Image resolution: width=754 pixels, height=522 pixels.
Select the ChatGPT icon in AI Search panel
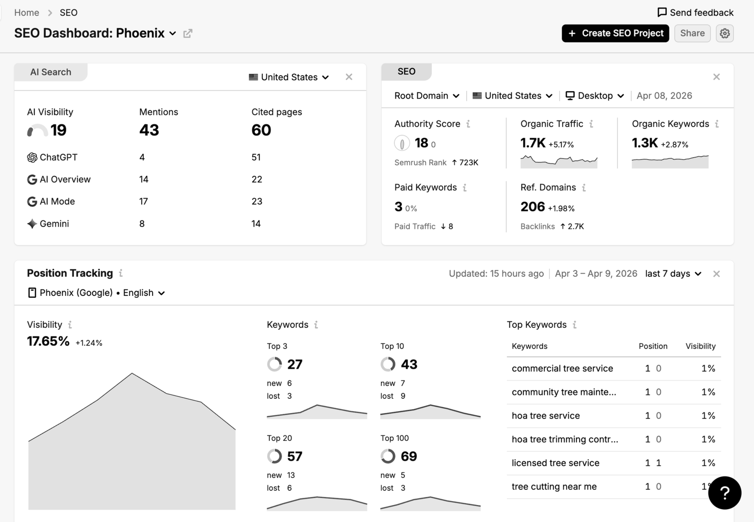pos(32,157)
